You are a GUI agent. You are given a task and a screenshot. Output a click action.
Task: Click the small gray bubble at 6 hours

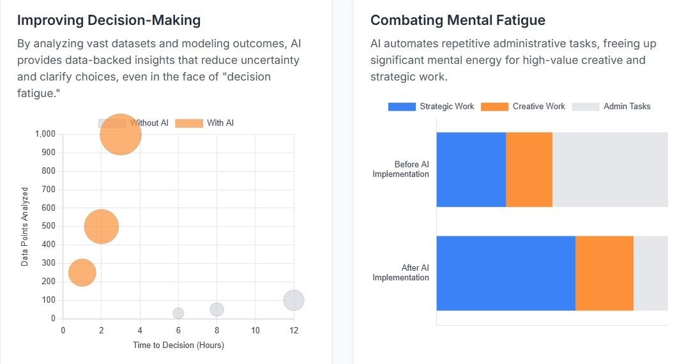click(178, 313)
